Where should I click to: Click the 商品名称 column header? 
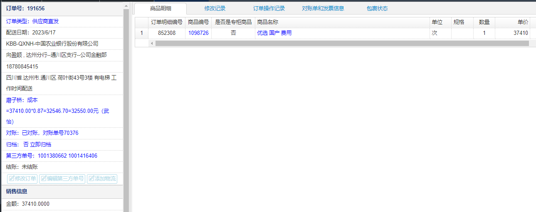(x=342, y=22)
